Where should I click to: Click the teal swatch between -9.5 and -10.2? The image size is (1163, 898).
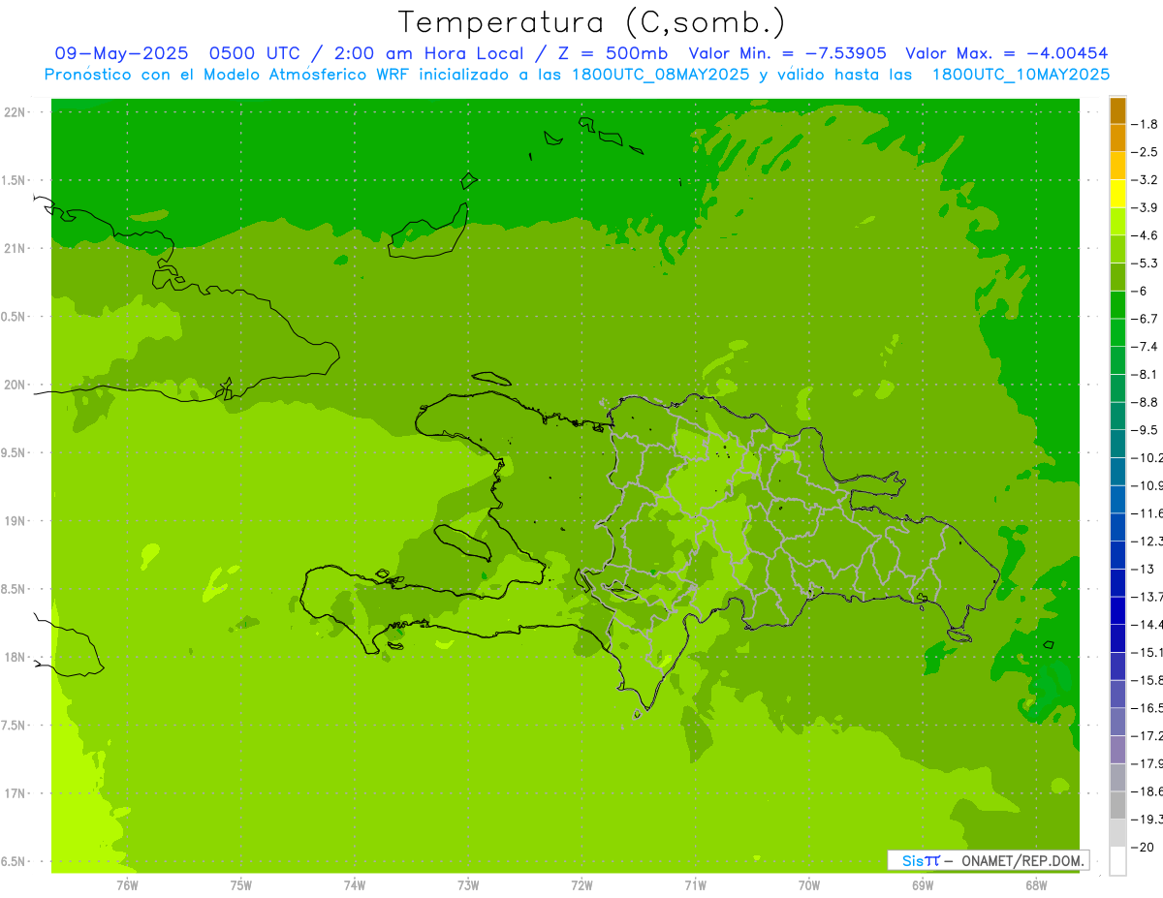click(1117, 444)
